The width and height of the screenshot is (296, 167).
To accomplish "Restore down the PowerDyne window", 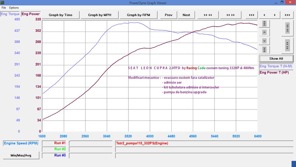I will tap(282, 2).
